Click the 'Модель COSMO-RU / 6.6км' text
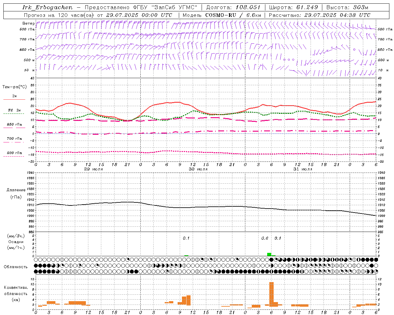The image size is (394, 315). (x=222, y=15)
